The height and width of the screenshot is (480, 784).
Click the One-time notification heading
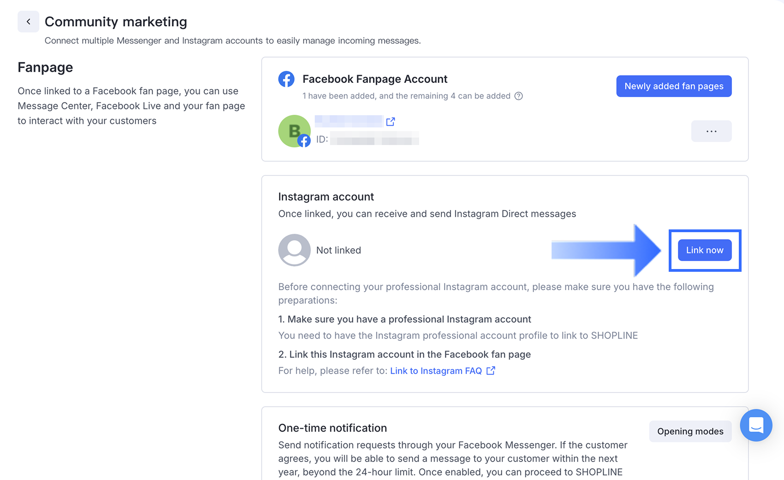(x=333, y=428)
